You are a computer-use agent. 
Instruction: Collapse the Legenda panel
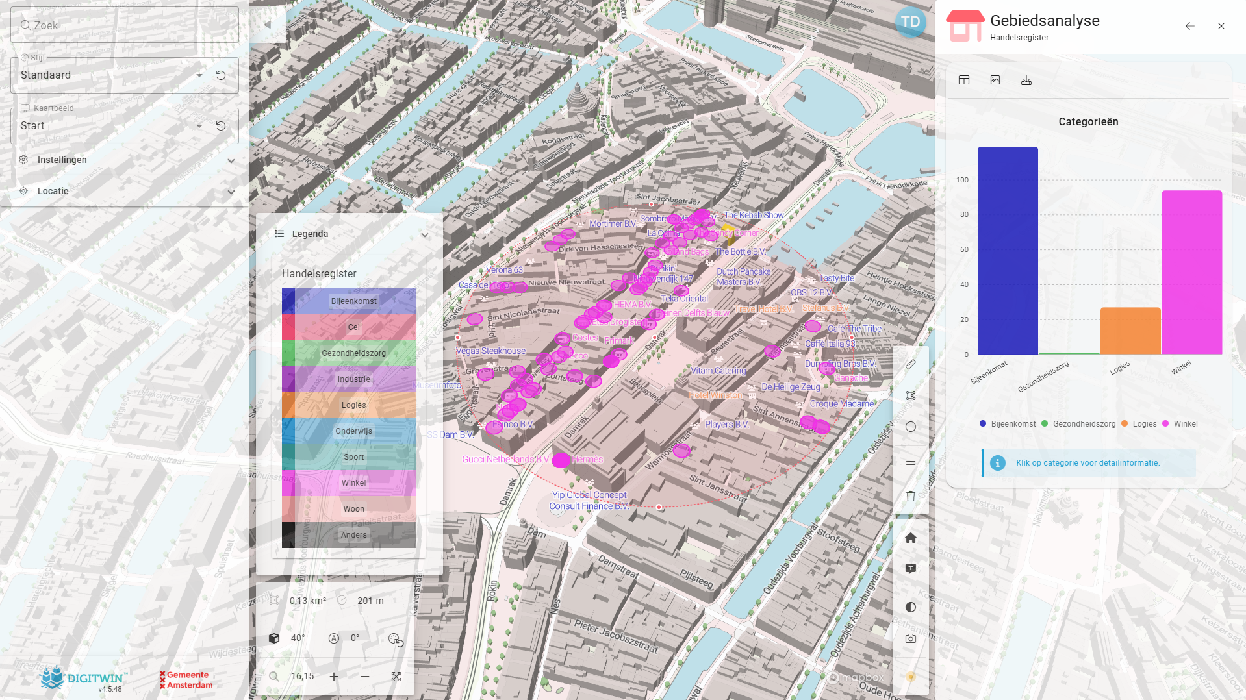coord(424,234)
